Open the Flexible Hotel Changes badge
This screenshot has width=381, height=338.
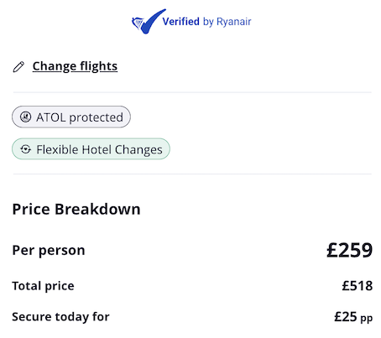tap(91, 149)
